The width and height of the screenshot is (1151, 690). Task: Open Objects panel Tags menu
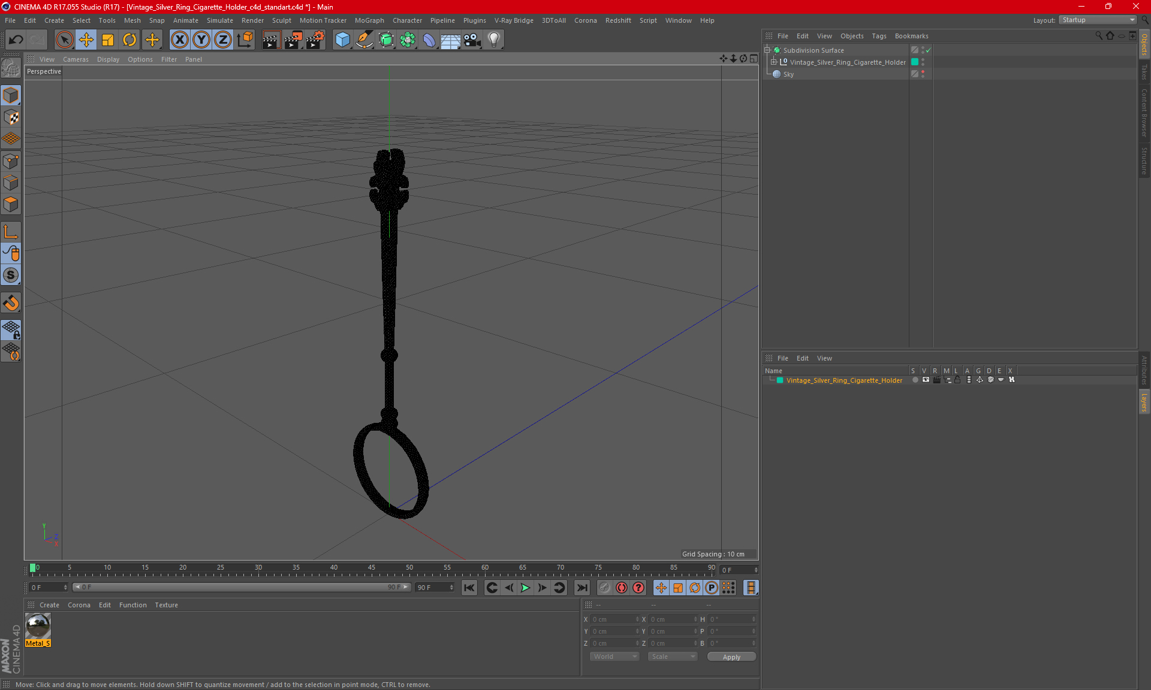(x=879, y=36)
